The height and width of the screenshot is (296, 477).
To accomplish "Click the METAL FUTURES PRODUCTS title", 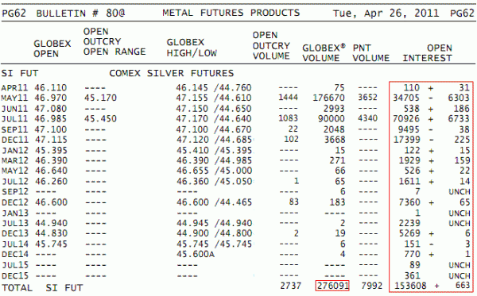I will [231, 13].
